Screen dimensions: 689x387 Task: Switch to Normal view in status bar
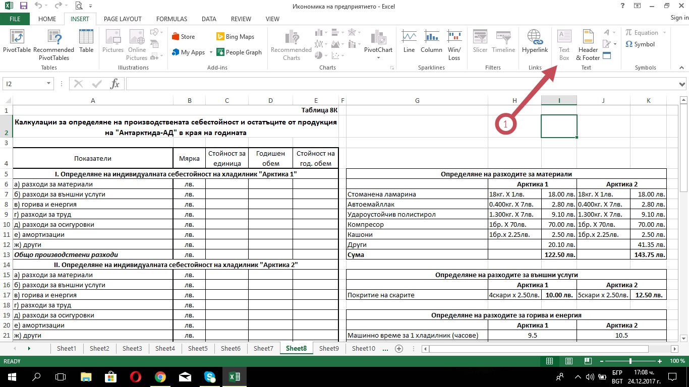(x=550, y=361)
